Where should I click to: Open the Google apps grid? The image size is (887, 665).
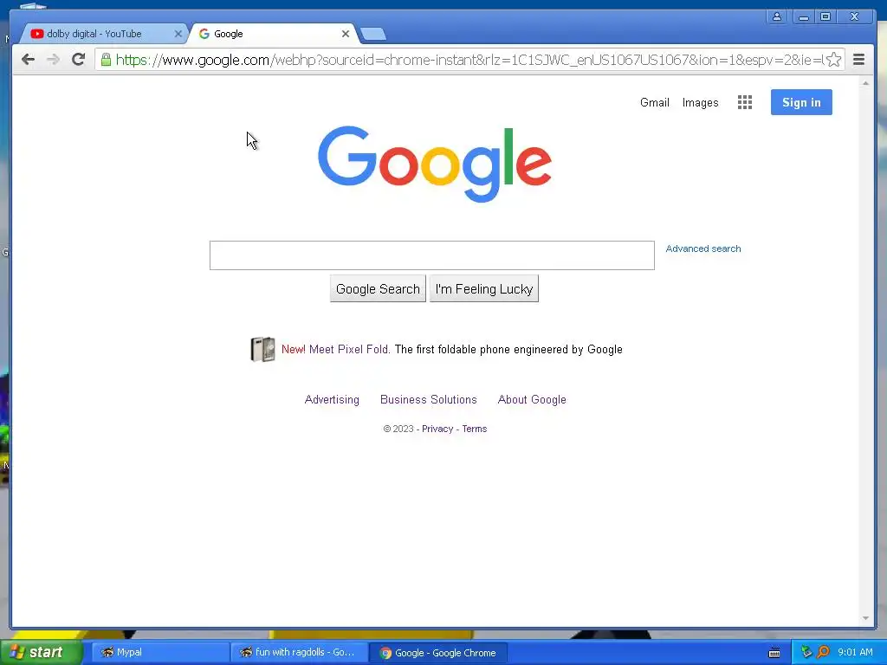coord(744,102)
